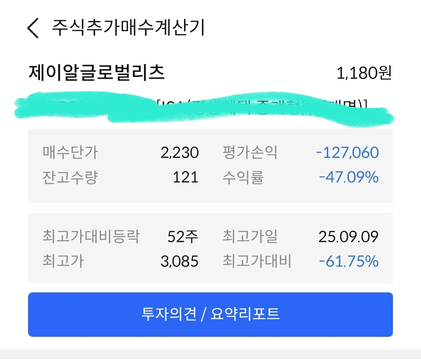Tap the 평가손익 label
This screenshot has height=361, width=421.
250,152
